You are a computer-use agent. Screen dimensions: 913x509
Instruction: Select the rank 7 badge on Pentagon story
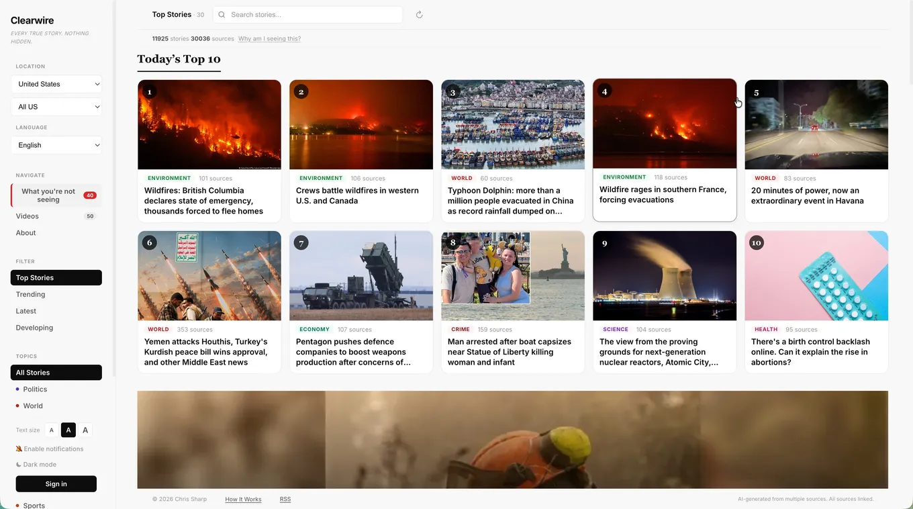pyautogui.click(x=301, y=243)
